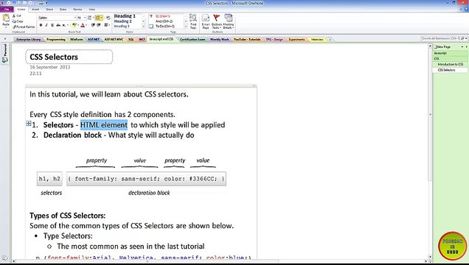Apply the text highlight color
The height and width of the screenshot is (265, 469).
pos(74,25)
